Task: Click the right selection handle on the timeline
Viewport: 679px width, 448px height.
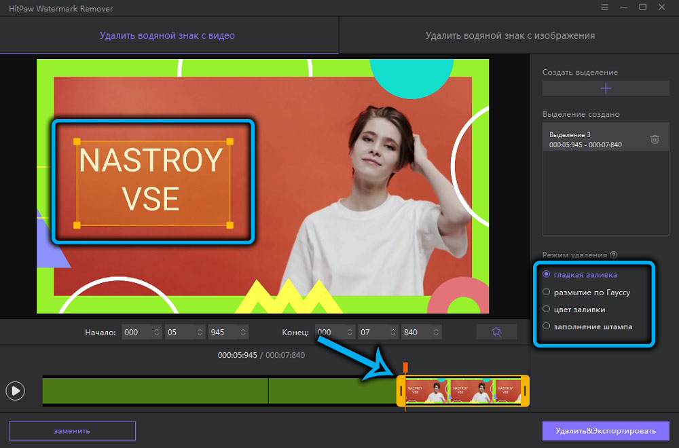Action: pos(524,390)
